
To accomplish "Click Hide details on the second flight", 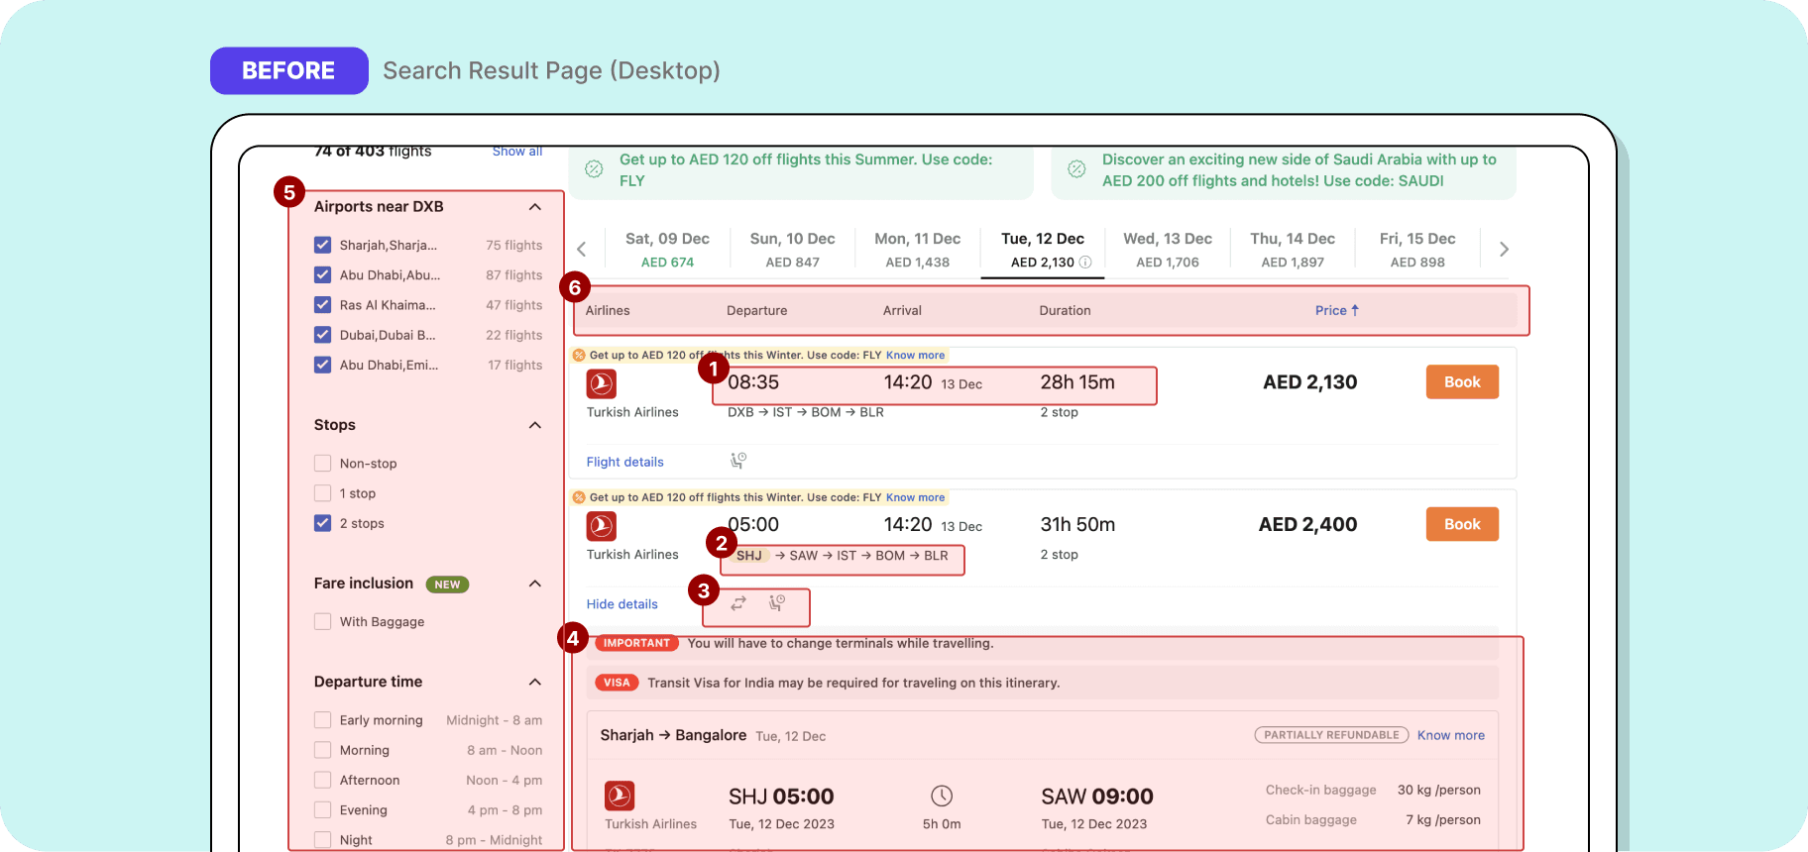I will pyautogui.click(x=621, y=604).
